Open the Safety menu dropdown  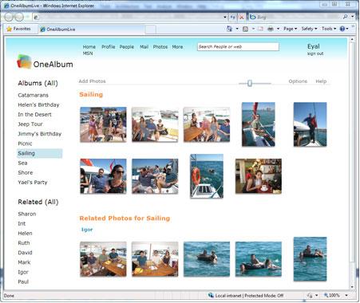(x=309, y=29)
